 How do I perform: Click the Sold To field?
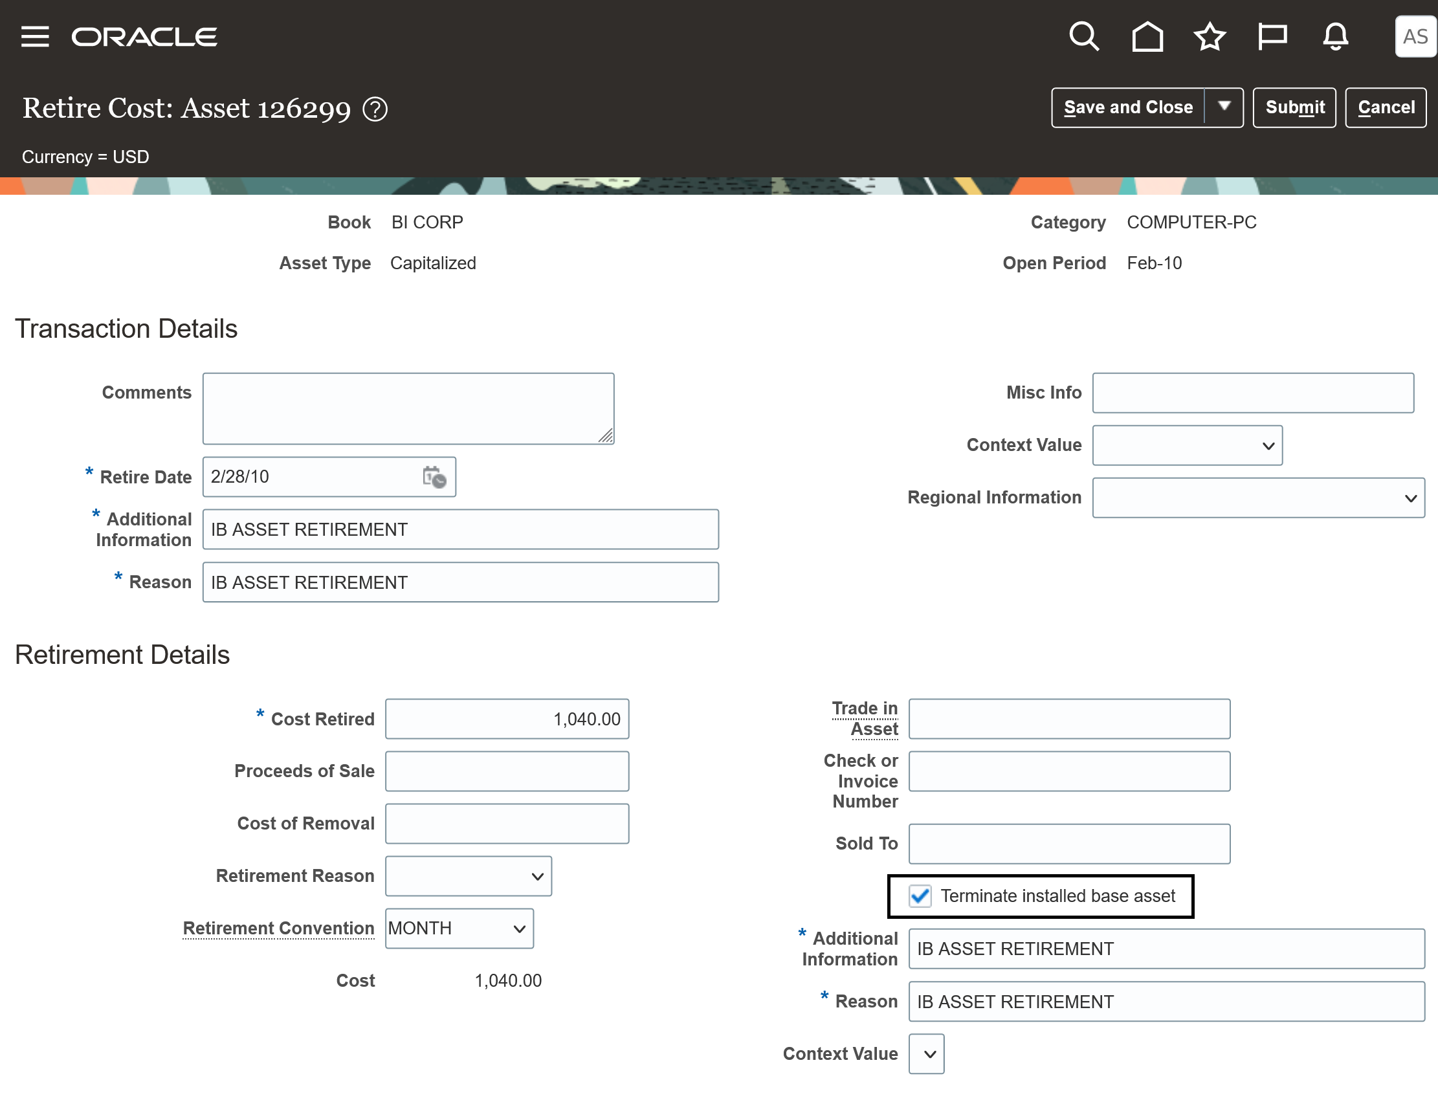[x=1069, y=844]
